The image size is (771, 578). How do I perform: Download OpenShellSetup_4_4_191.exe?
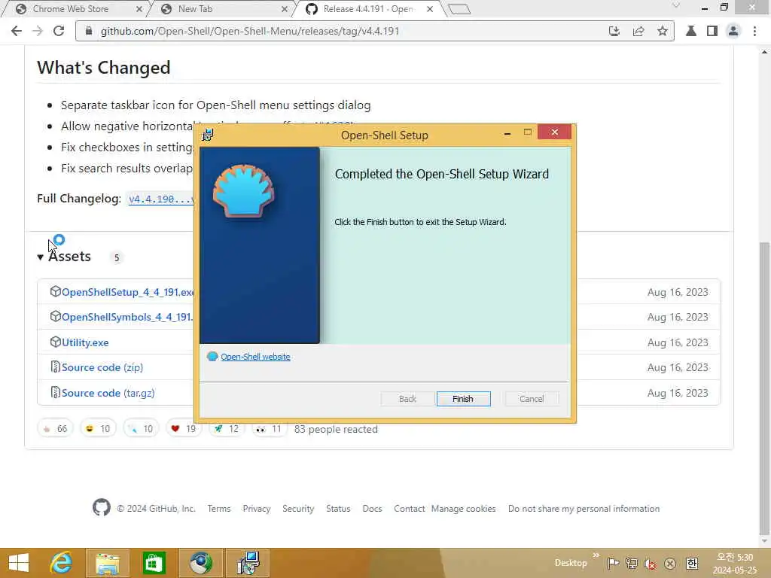pyautogui.click(x=127, y=292)
